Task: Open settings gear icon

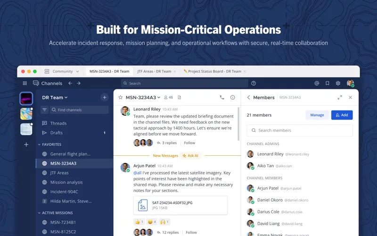Action: click(338, 84)
